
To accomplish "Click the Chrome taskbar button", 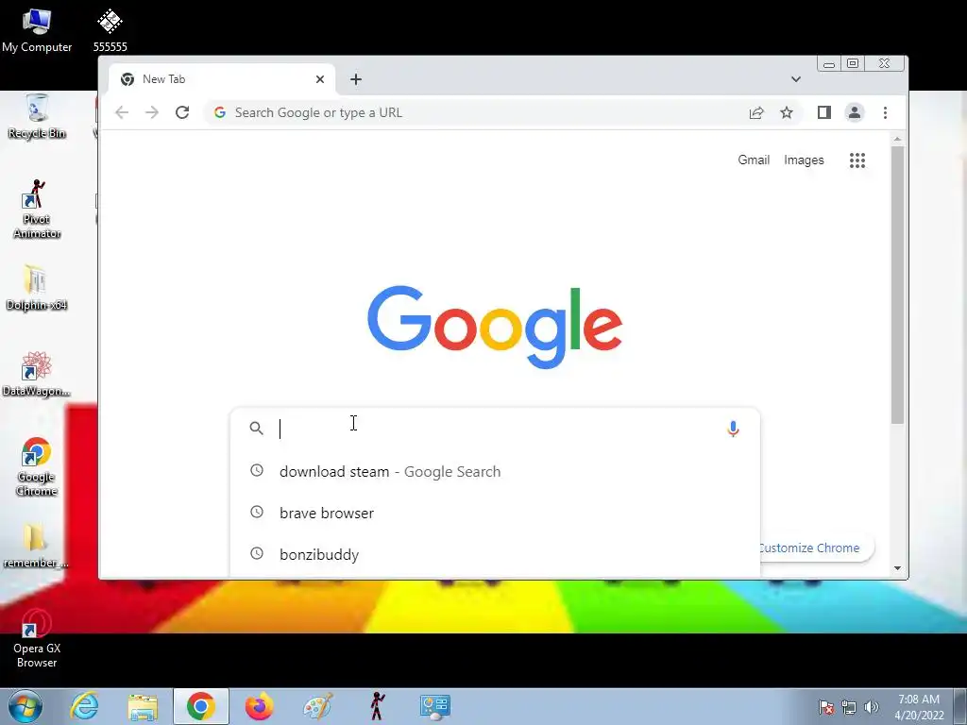I will tap(201, 706).
